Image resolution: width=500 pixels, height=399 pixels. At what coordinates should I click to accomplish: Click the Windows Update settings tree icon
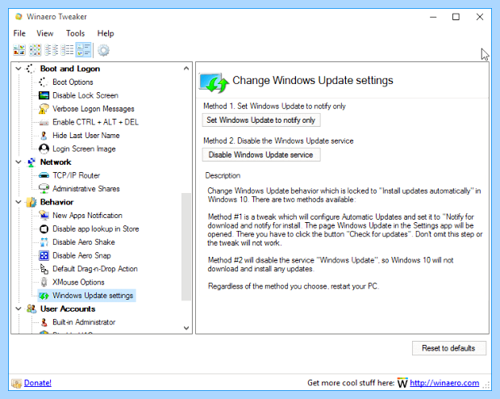point(44,296)
